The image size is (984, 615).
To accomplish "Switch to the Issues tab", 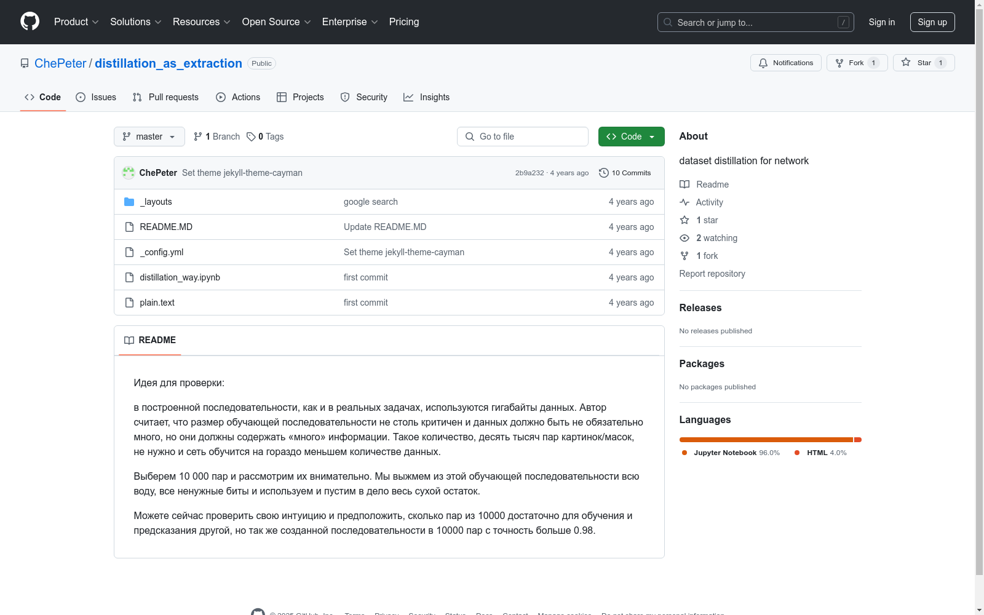I will pos(96,97).
